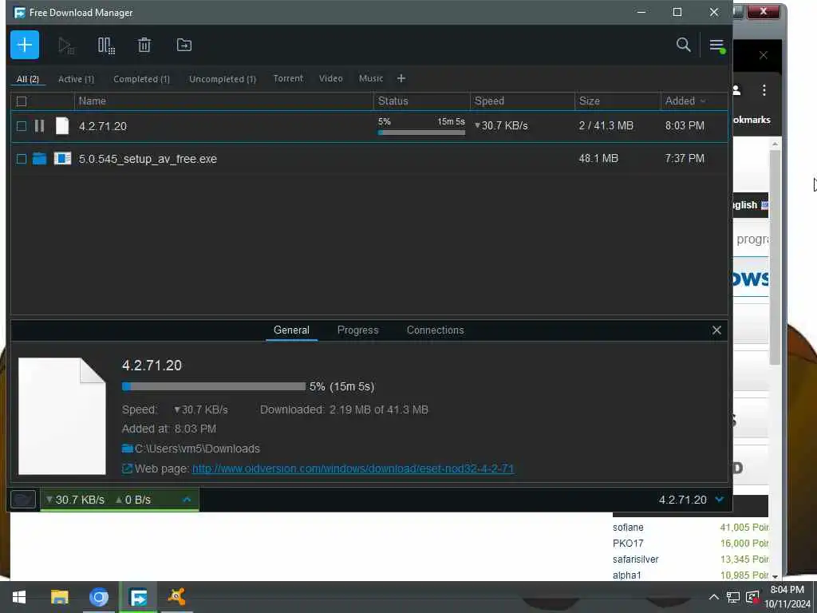This screenshot has width=817, height=613.
Task: Open Windows Start menu
Action: [19, 597]
